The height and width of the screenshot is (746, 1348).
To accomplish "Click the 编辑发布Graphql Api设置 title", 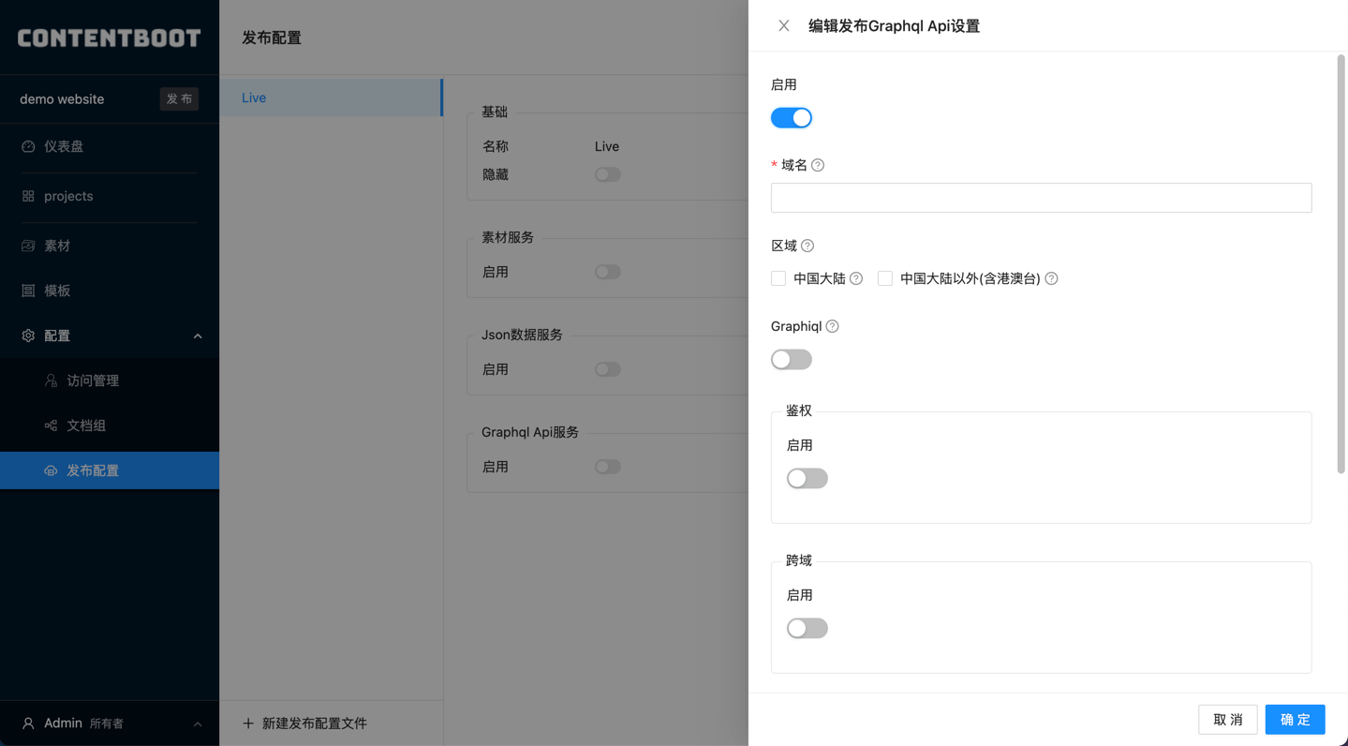I will pos(894,26).
